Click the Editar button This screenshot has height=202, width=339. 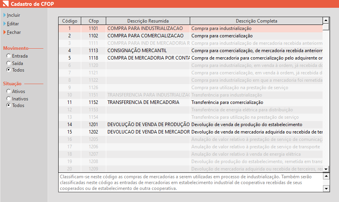click(x=11, y=24)
